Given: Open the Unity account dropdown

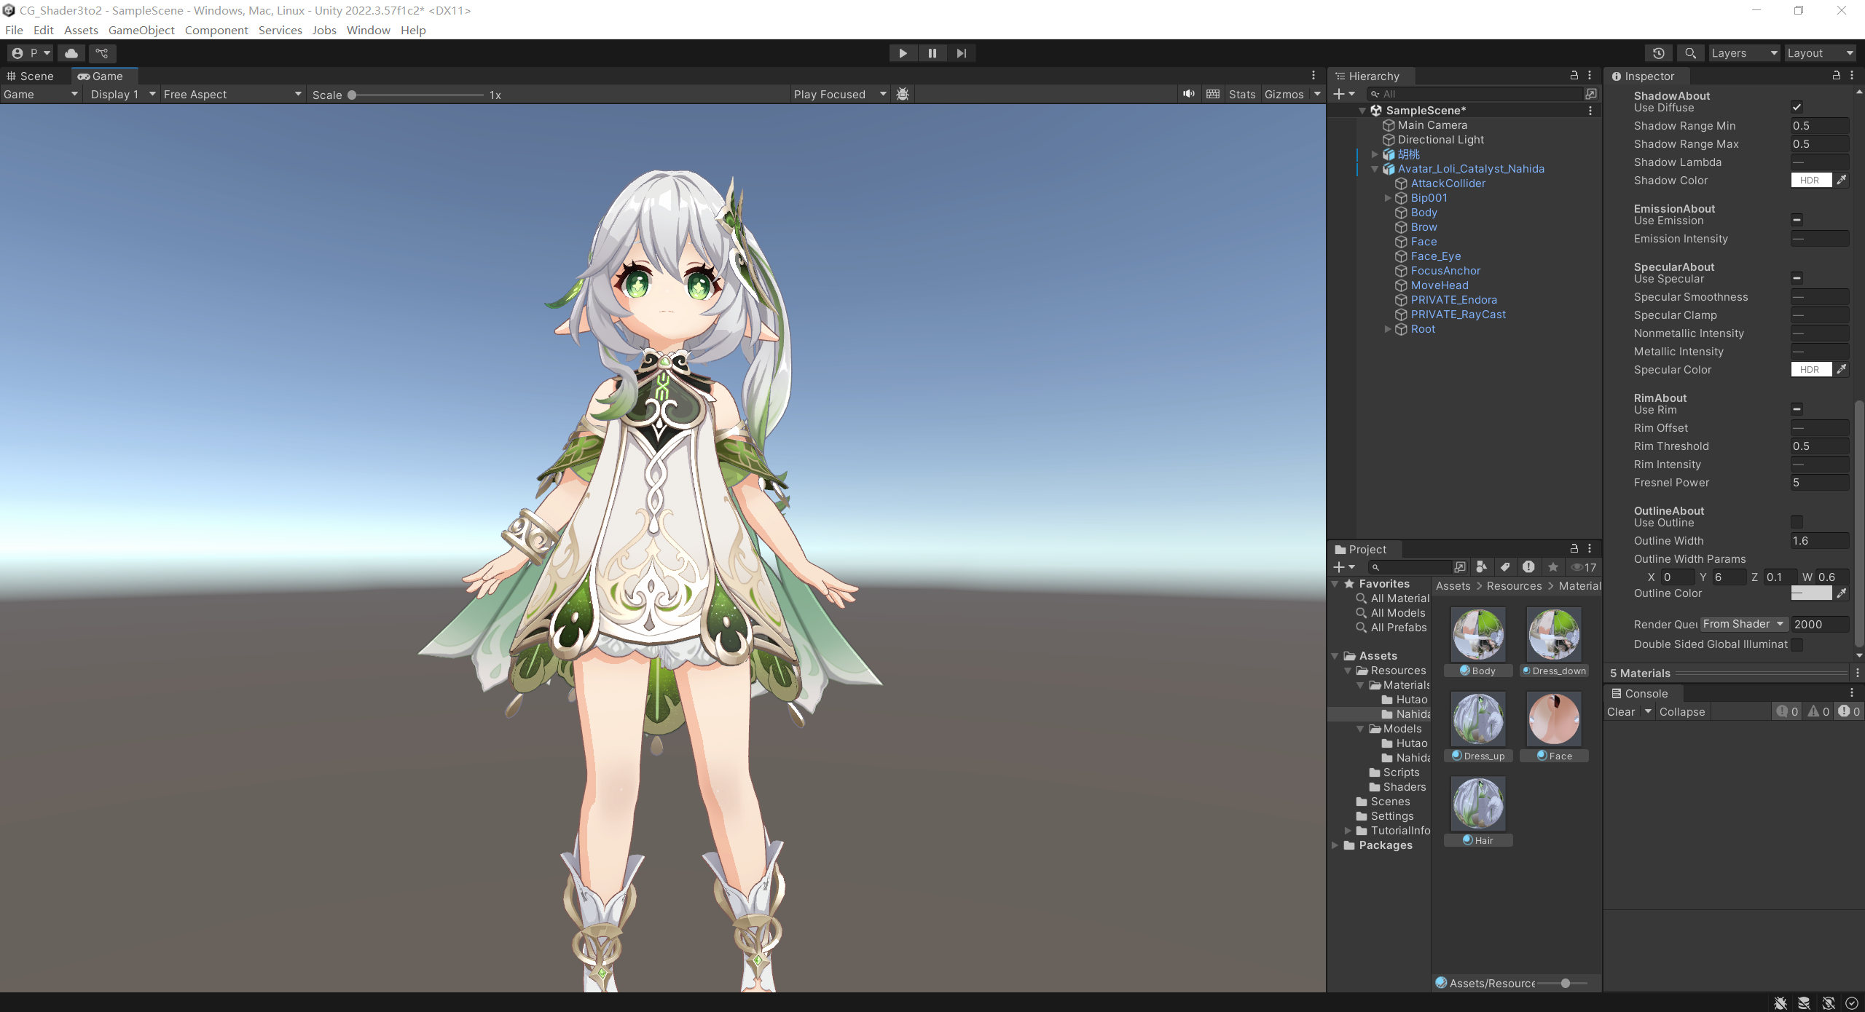Looking at the screenshot, I should coord(31,53).
